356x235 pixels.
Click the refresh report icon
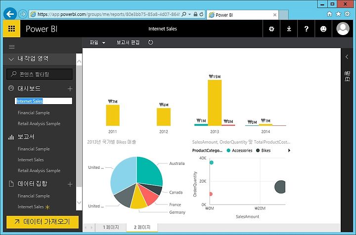tap(150, 42)
